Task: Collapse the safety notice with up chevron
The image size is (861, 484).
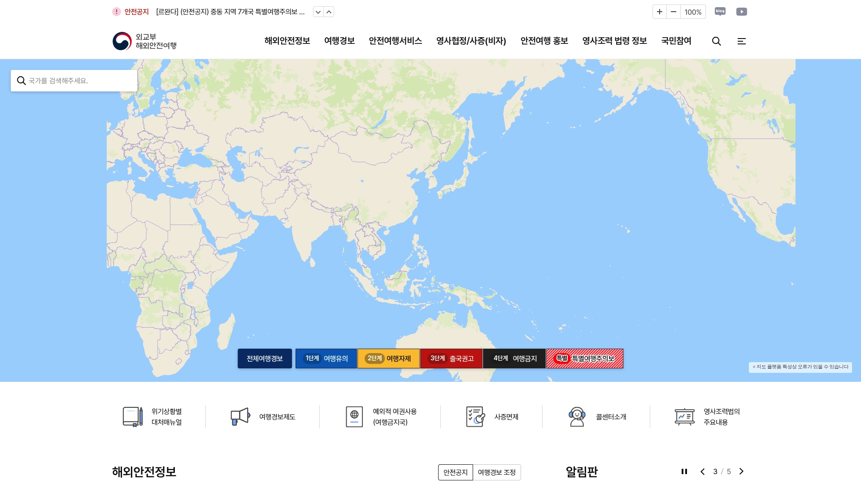Action: (329, 12)
